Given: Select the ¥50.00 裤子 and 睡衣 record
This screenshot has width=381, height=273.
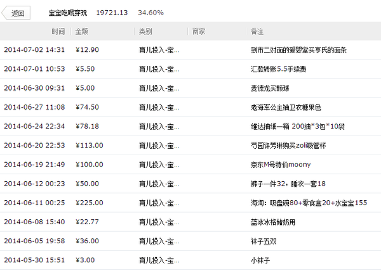Looking at the screenshot, I should [x=190, y=184].
